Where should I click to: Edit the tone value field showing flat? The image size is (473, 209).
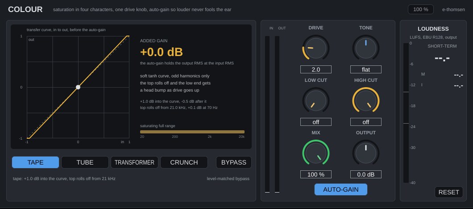click(366, 69)
